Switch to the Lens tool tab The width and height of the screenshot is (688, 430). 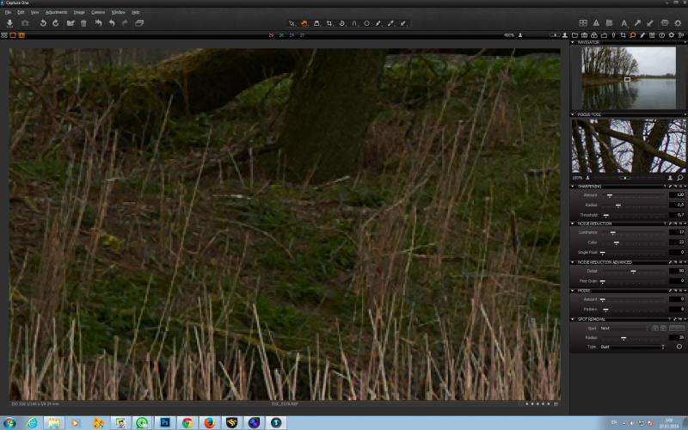click(613, 35)
